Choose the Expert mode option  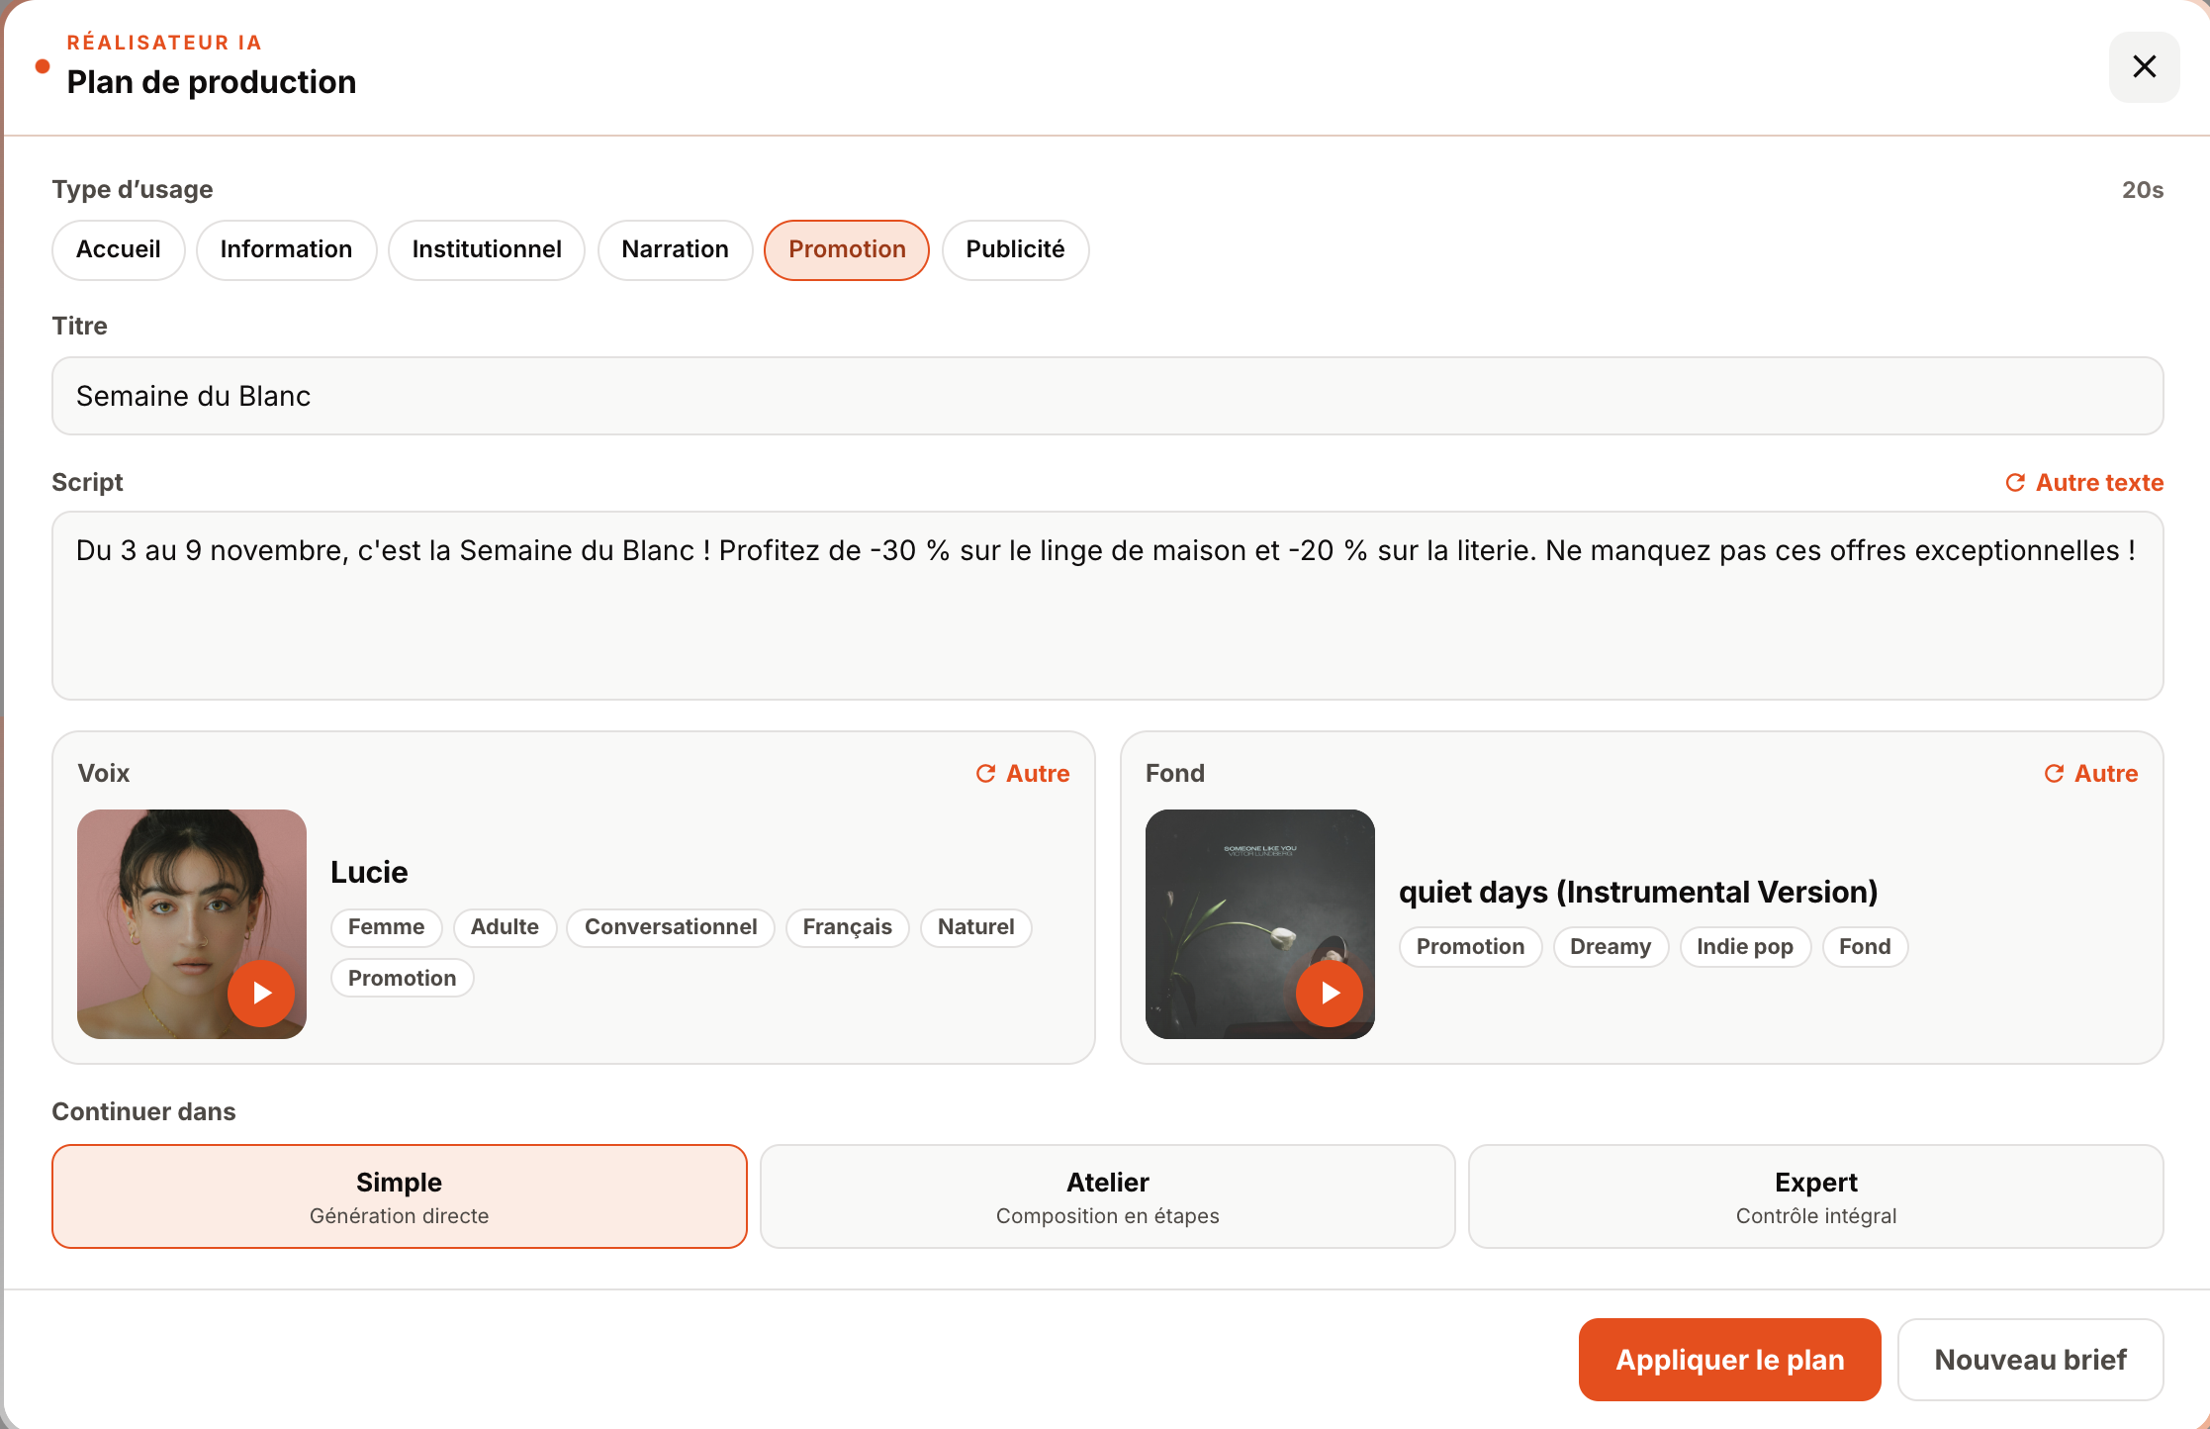(x=1816, y=1196)
